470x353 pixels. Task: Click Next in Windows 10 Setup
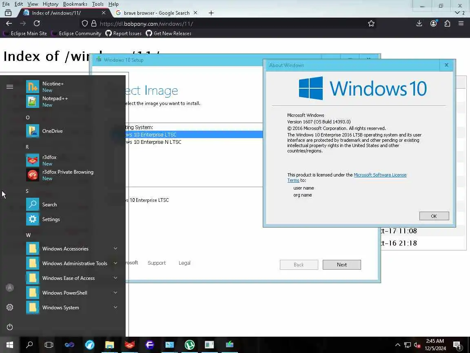pos(342,264)
